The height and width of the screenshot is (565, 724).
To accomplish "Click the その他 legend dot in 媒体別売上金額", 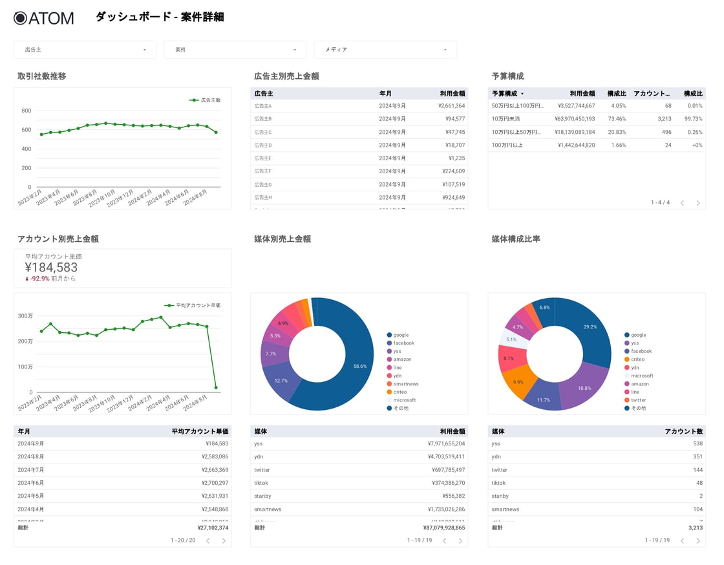I will [x=389, y=408].
